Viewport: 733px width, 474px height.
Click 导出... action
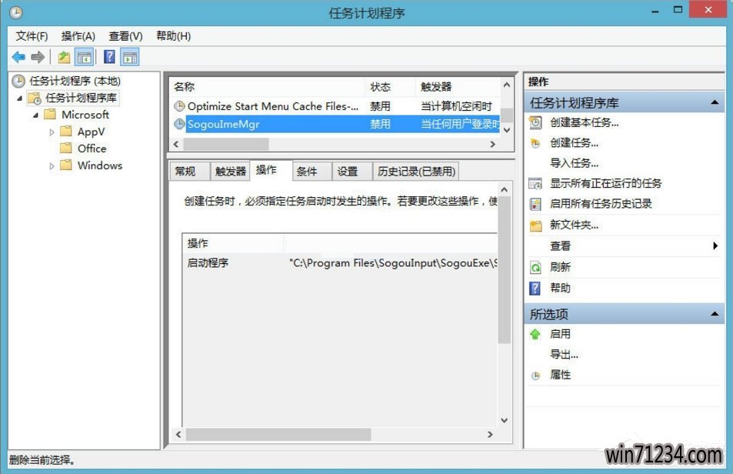[x=564, y=354]
